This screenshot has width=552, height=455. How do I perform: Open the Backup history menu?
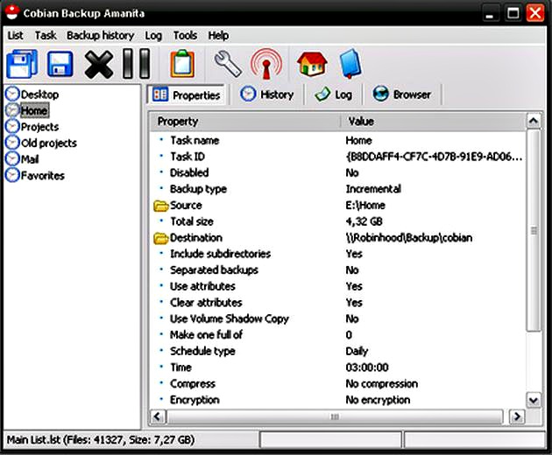[100, 36]
